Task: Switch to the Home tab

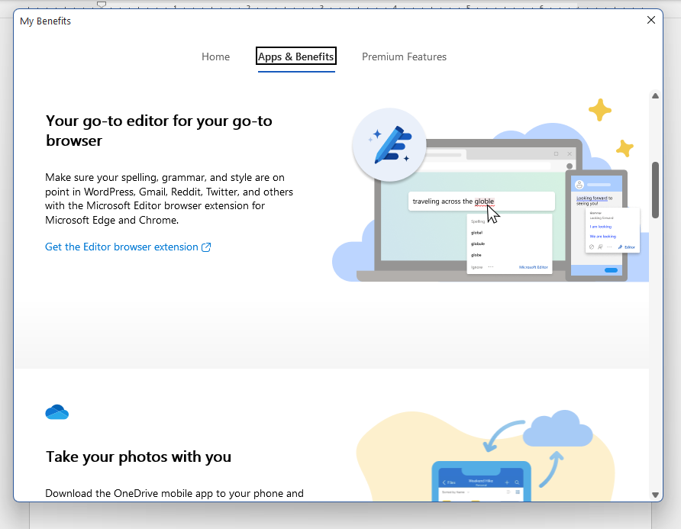Action: click(x=215, y=57)
